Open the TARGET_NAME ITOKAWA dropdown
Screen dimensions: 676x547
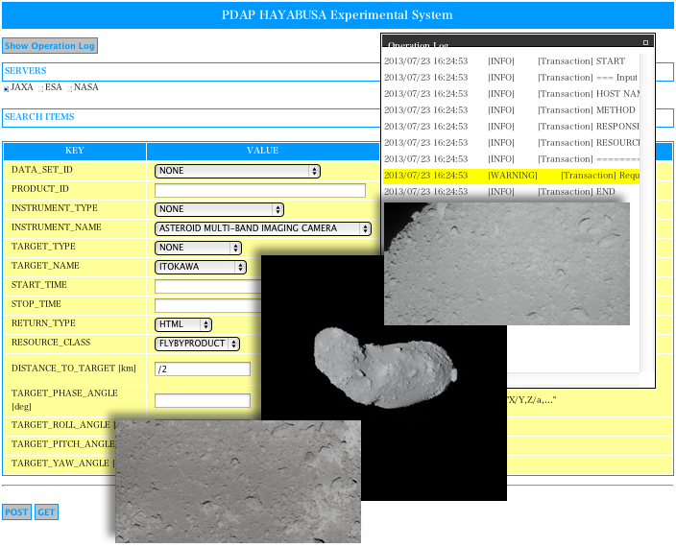[200, 267]
